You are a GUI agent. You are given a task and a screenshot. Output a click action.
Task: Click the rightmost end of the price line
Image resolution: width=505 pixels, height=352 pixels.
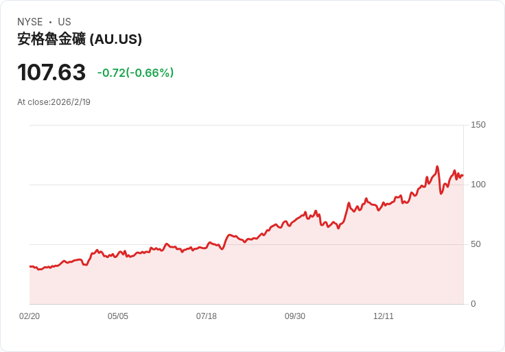pyautogui.click(x=462, y=176)
